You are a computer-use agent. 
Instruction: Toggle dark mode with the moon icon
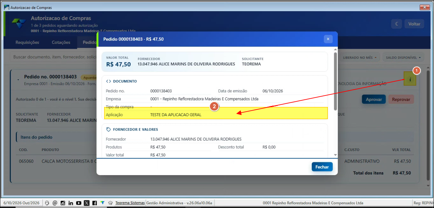click(397, 24)
